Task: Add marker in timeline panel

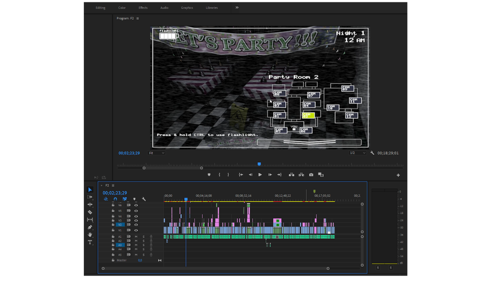Action: click(134, 199)
